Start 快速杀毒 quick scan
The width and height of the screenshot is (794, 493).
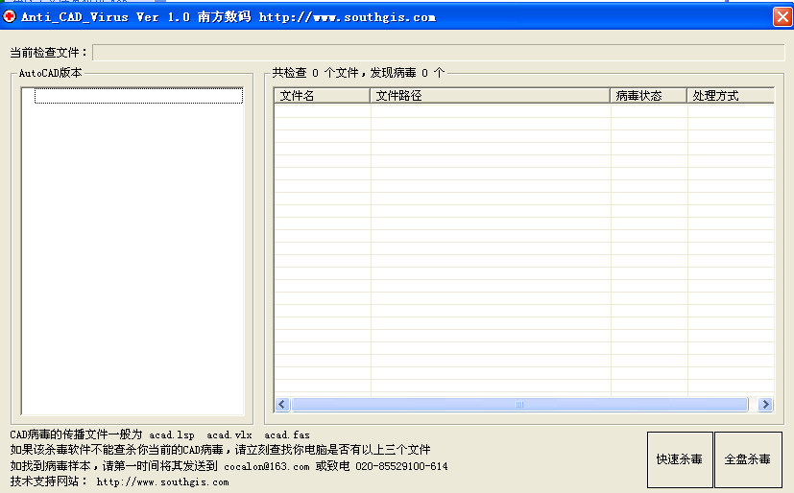coord(680,459)
